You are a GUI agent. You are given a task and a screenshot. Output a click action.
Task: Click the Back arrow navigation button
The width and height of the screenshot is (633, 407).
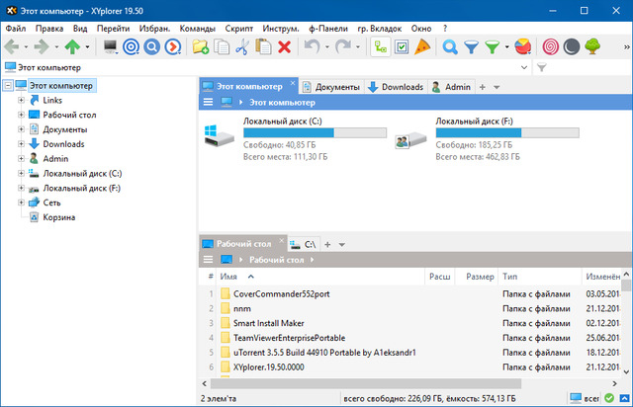[x=12, y=46]
